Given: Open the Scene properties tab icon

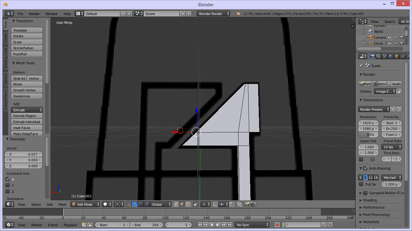Looking at the screenshot, I should [x=385, y=56].
